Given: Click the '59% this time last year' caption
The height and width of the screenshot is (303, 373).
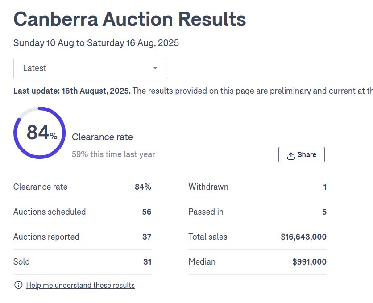Looking at the screenshot, I should coord(113,154).
